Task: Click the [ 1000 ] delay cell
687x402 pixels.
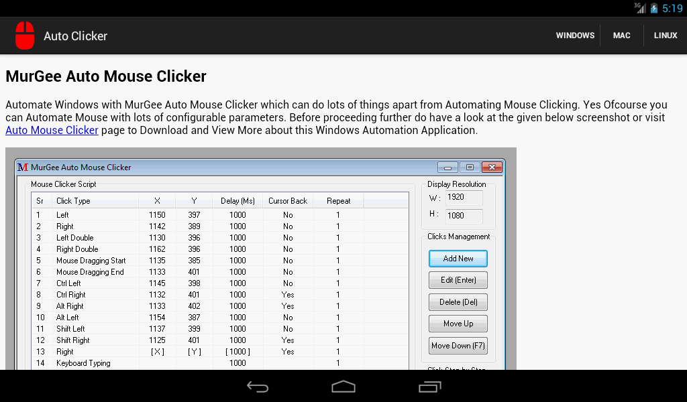Action: (x=237, y=351)
